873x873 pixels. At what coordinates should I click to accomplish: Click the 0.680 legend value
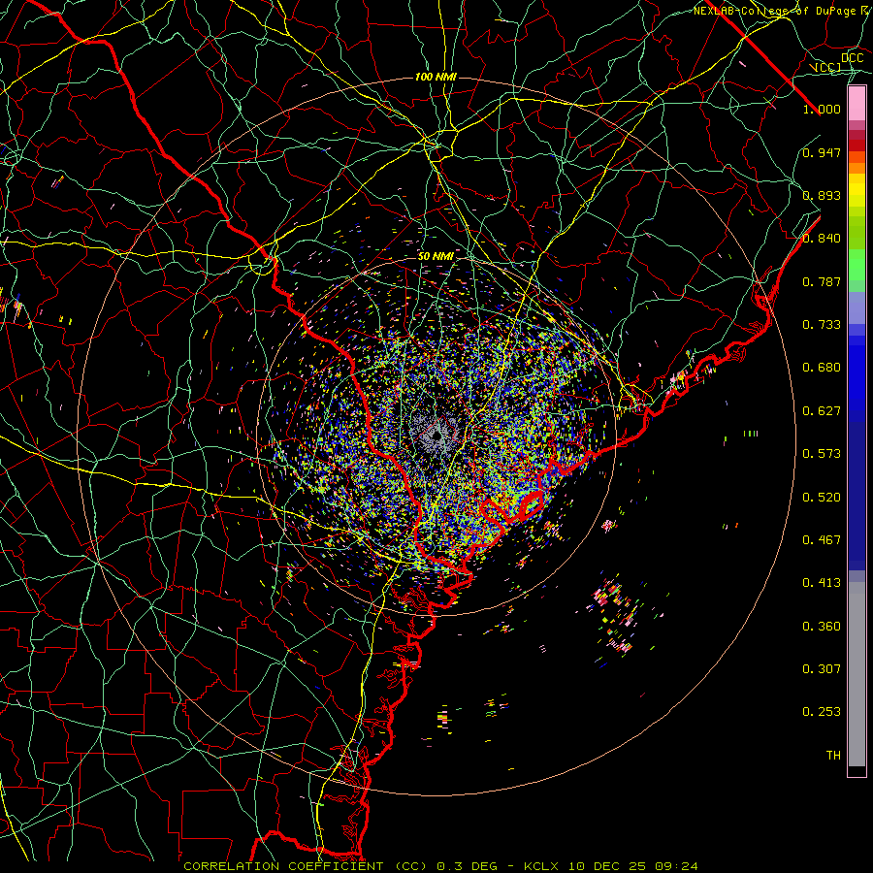coord(822,368)
